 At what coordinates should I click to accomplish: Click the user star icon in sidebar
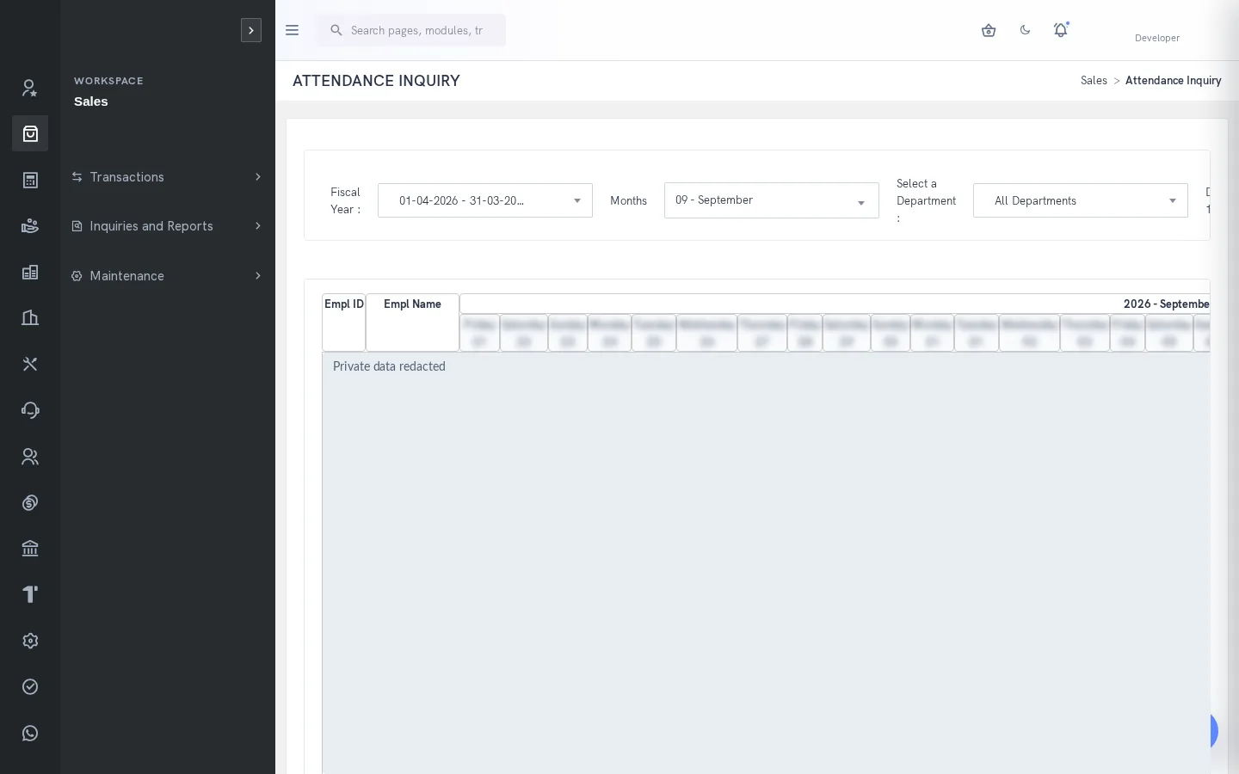pos(30,88)
